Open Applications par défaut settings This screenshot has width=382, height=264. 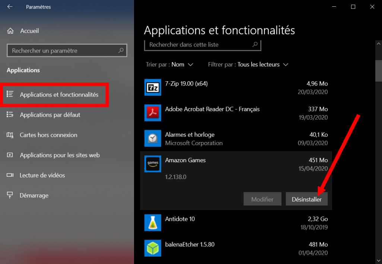click(50, 115)
